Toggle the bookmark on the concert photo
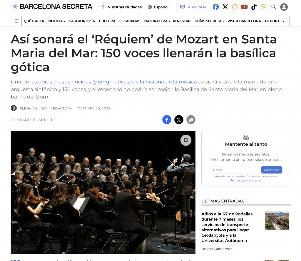Image resolution: width=301 pixels, height=261 pixels. tap(186, 140)
